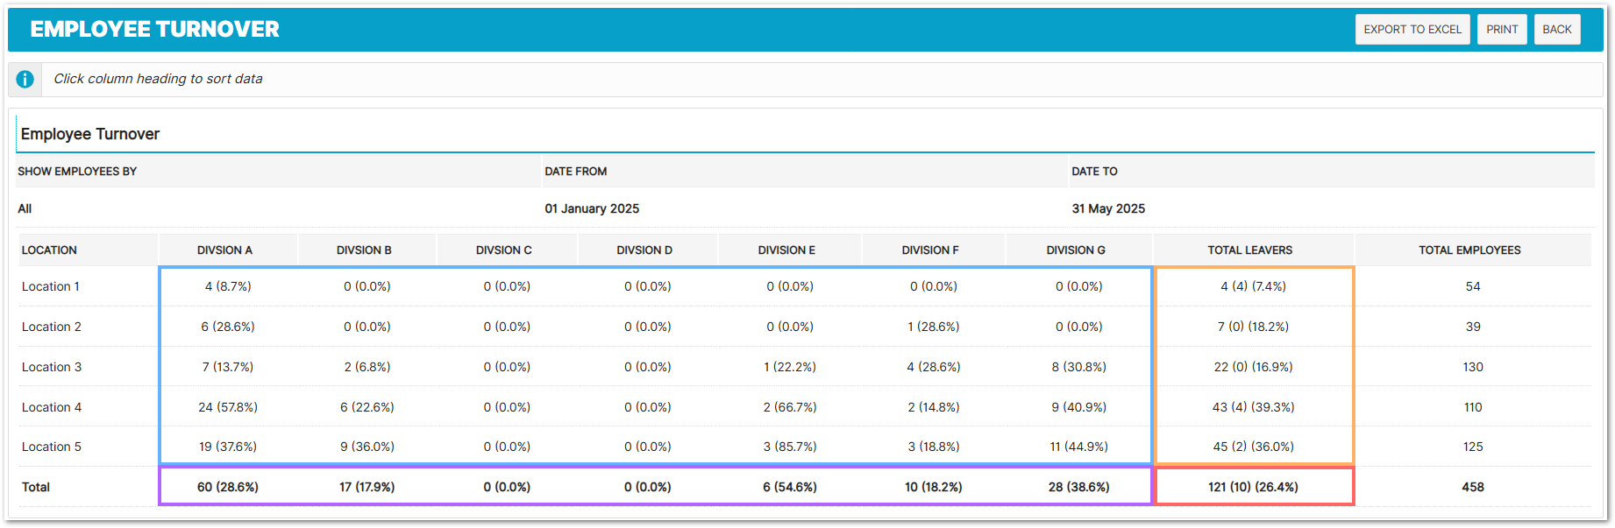Sort by Total Employees column heading
This screenshot has height=528, width=1615.
pyautogui.click(x=1469, y=250)
